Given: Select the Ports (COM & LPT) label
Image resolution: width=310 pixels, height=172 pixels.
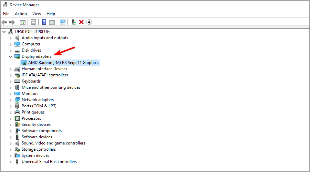Looking at the screenshot, I should 39,106.
